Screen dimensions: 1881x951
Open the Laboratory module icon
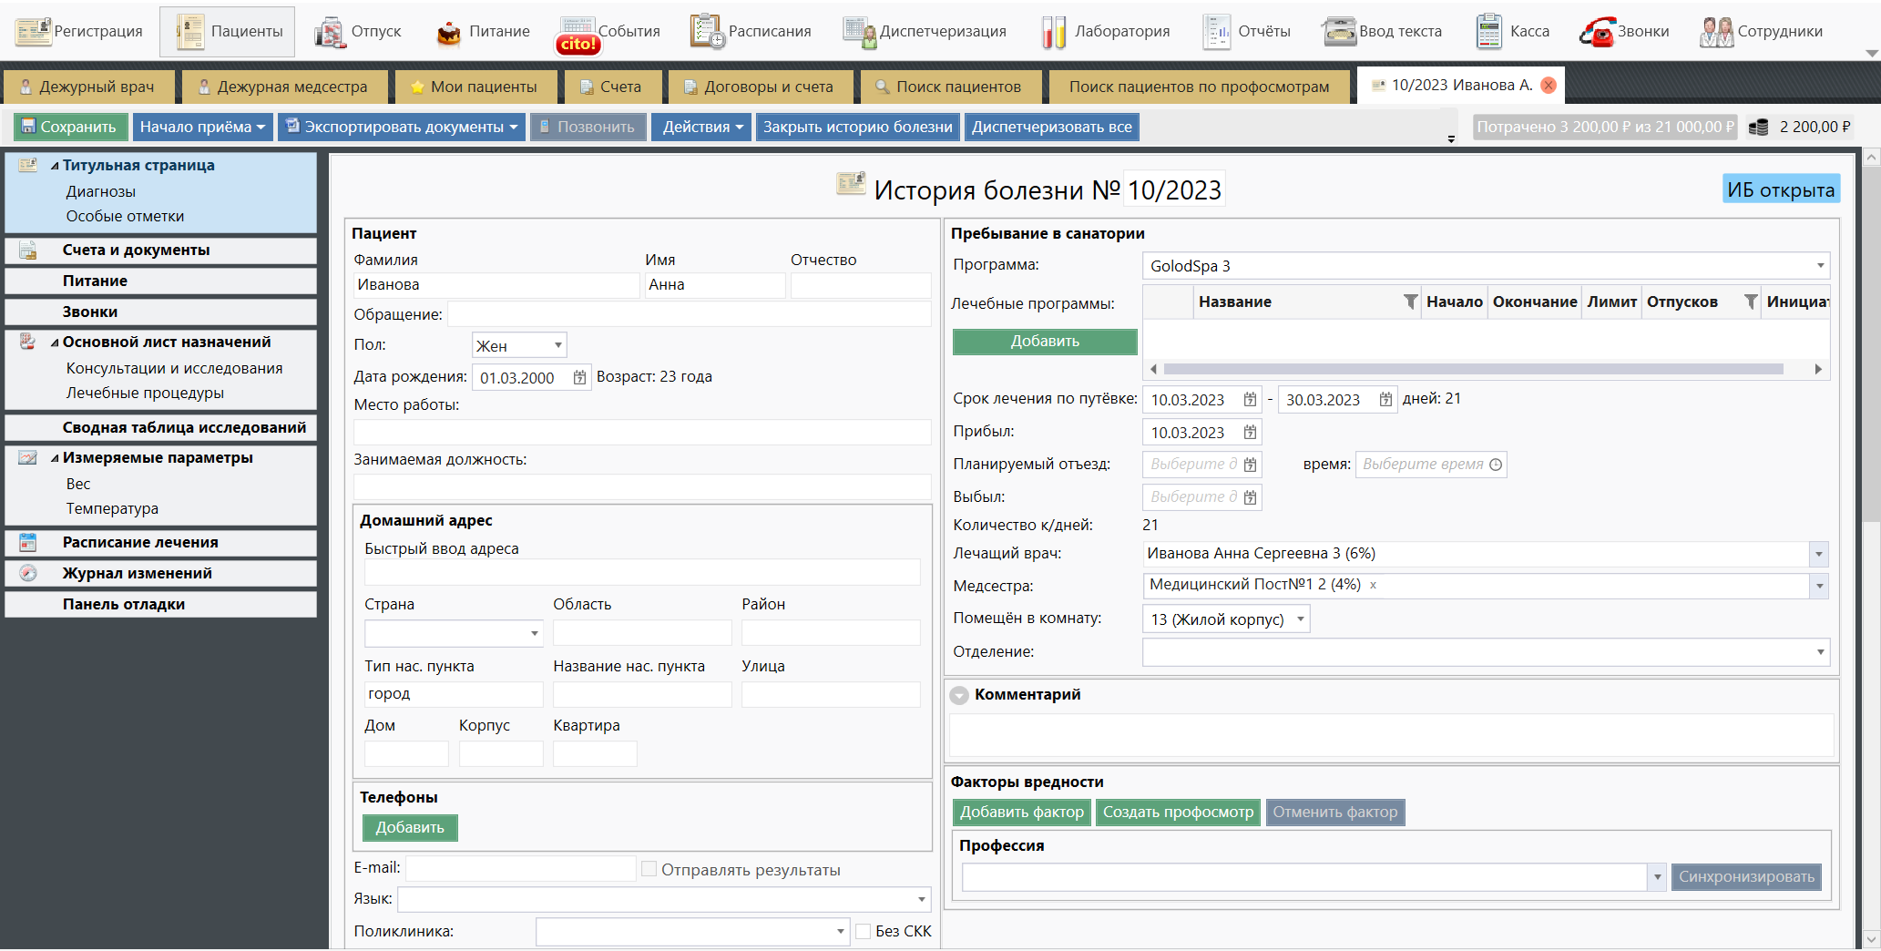tap(1053, 32)
